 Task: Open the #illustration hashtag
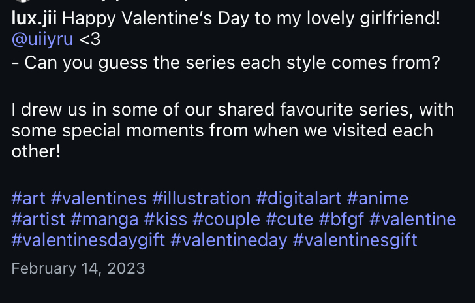[x=202, y=199]
